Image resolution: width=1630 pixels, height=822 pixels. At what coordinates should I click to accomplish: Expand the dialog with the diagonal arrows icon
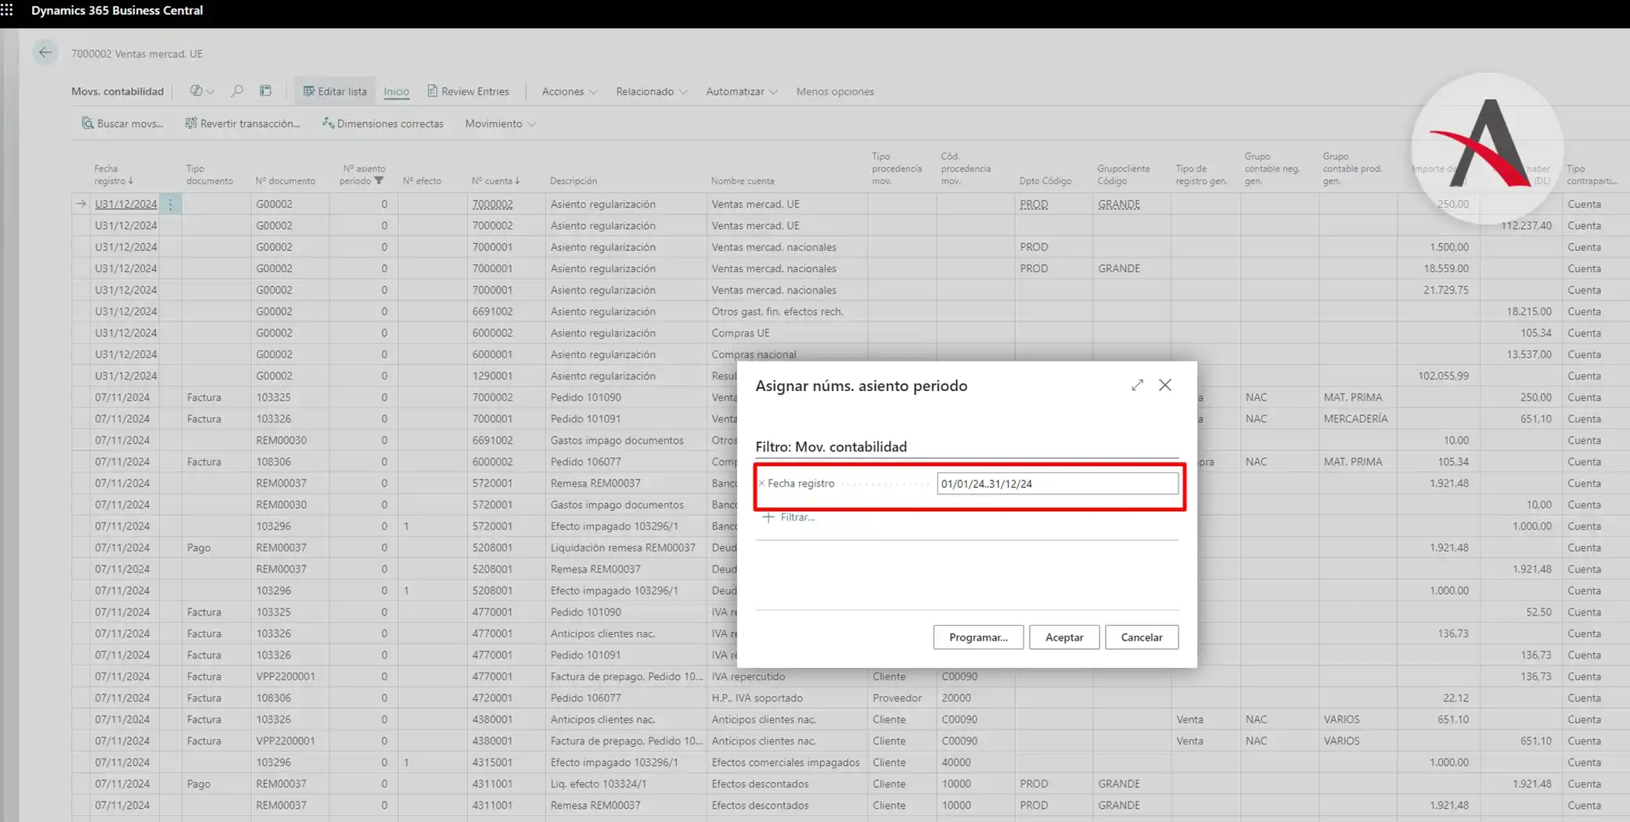pos(1137,385)
